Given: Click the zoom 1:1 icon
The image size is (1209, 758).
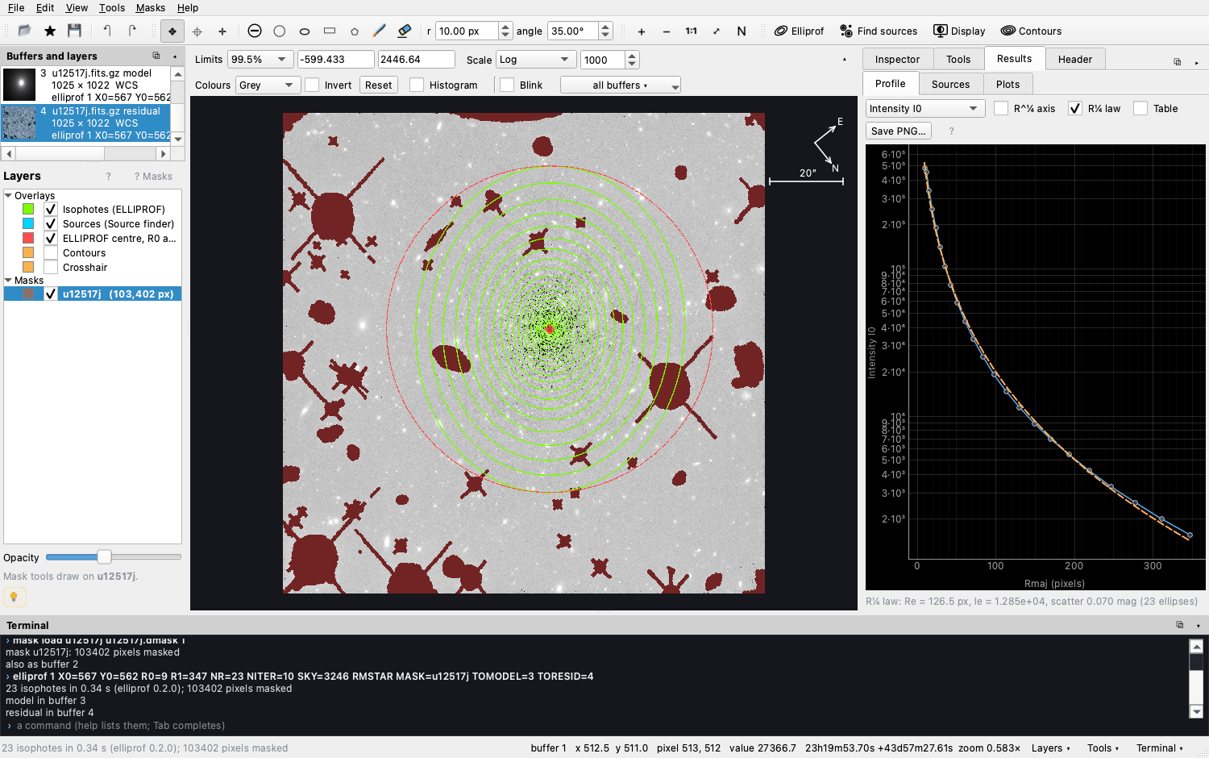Looking at the screenshot, I should (692, 31).
